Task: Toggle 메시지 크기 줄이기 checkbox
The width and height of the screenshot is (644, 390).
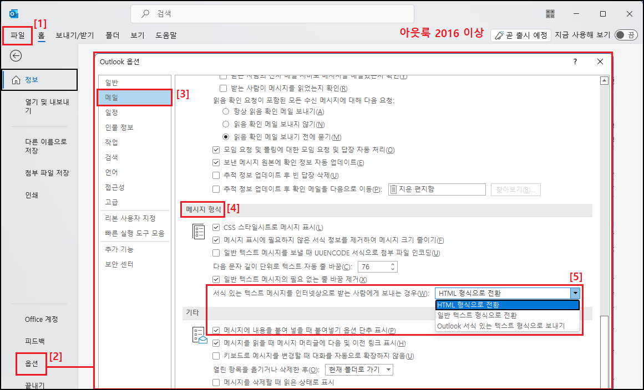Action: coord(216,240)
